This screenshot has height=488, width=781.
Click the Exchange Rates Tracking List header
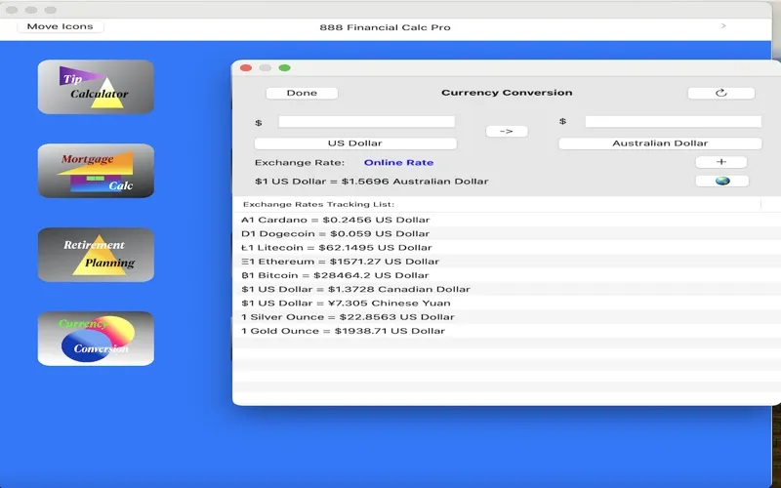click(x=319, y=204)
